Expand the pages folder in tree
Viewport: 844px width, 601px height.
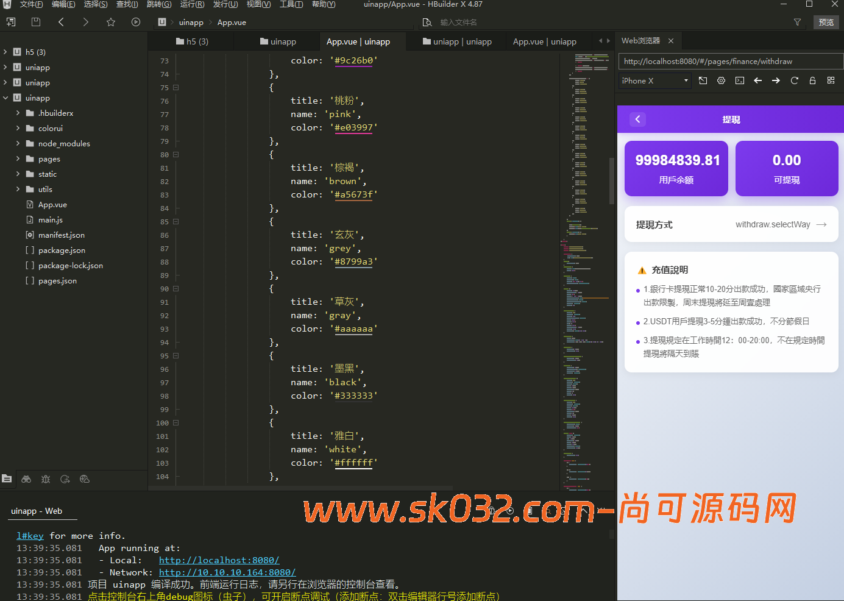(18, 159)
